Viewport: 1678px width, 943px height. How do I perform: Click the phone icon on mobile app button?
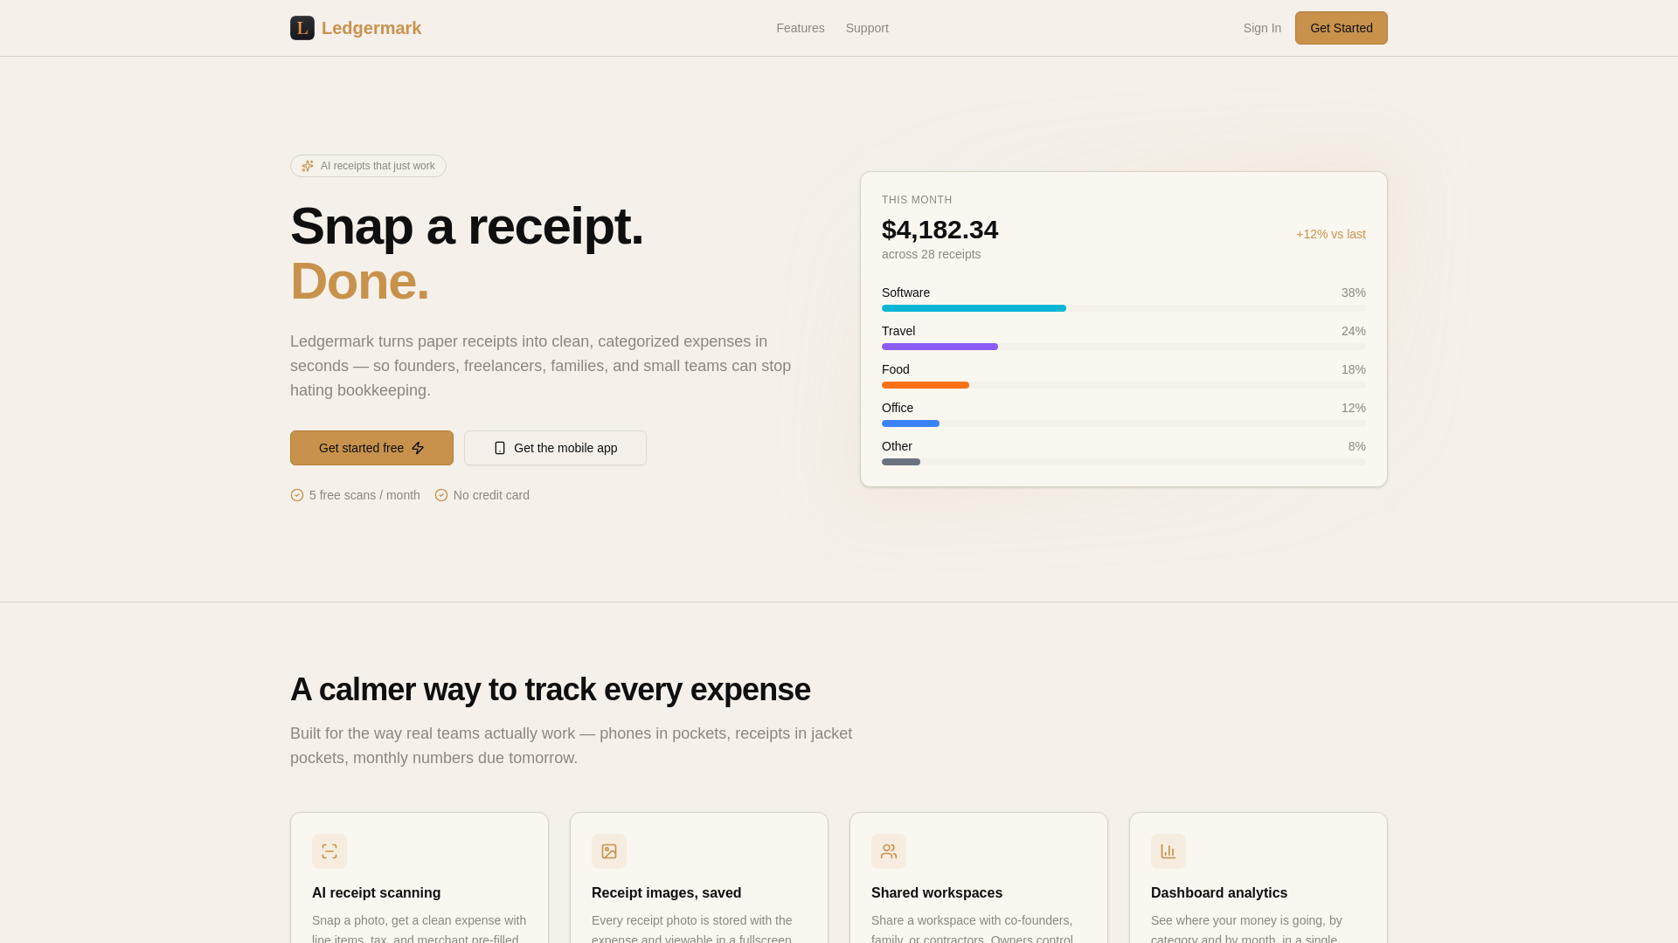tap(500, 448)
